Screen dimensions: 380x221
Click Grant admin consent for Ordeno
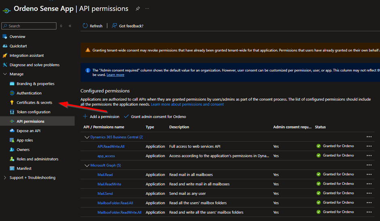158,117
